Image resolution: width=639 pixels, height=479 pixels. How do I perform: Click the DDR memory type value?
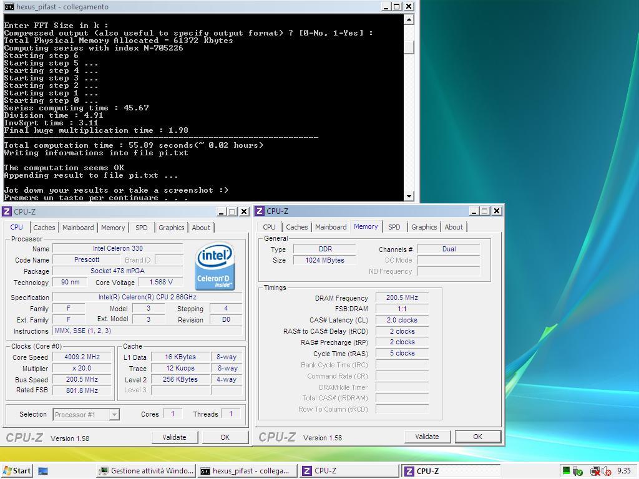(324, 249)
